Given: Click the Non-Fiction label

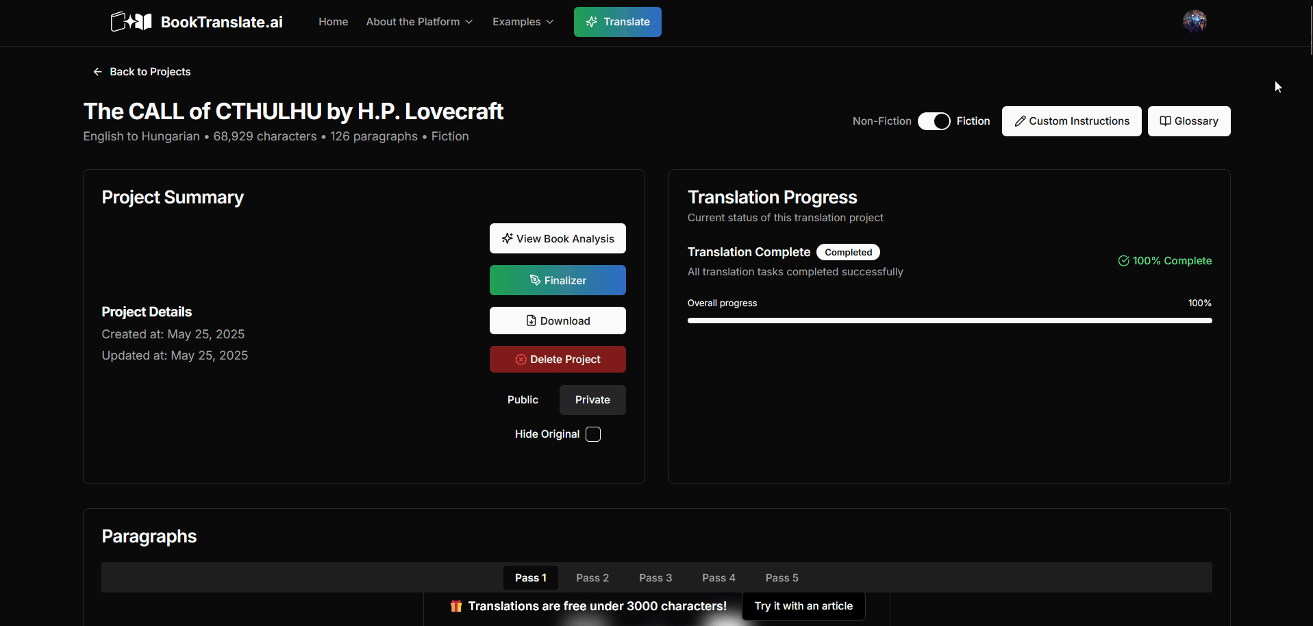Looking at the screenshot, I should (882, 121).
